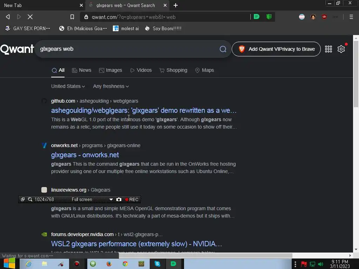The image size is (359, 269).
Task: Click the NVIDIA forum result favicon
Action: tap(44, 234)
